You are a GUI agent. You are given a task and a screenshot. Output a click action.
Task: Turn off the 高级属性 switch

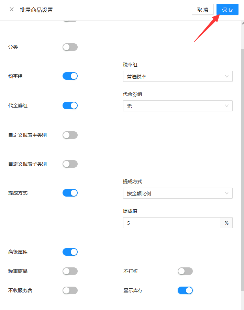70,252
